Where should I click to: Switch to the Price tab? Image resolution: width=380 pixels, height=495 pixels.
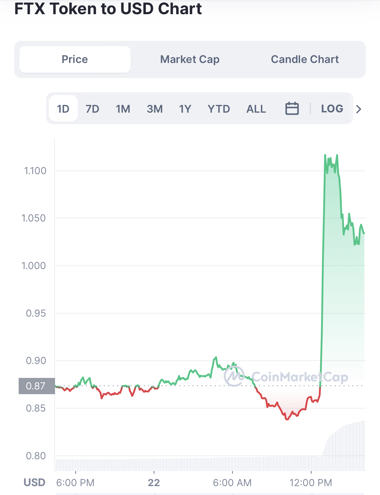pyautogui.click(x=75, y=59)
